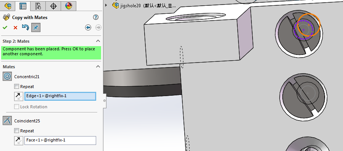Confirm with the green OK checkmark

pos(5,27)
